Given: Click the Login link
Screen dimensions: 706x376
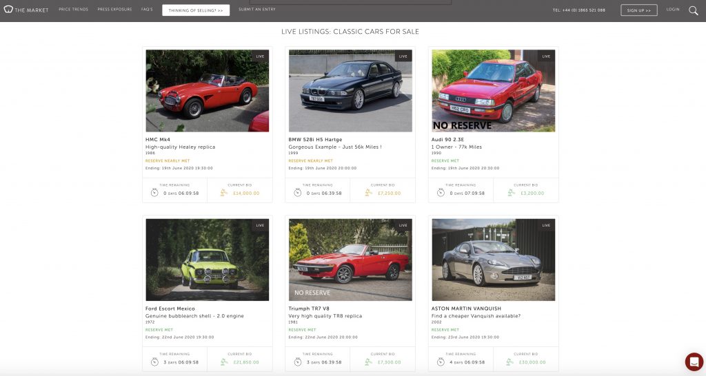Looking at the screenshot, I should [673, 10].
